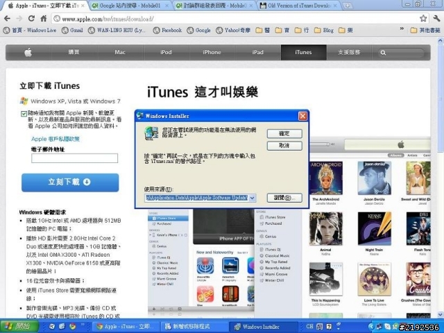Open the WAN-LING HSU bookmark
This screenshot has height=333, width=444.
click(117, 30)
